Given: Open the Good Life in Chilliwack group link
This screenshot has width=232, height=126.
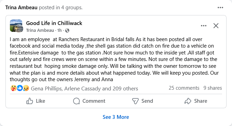Looking at the screenshot, I should point(54,23).
